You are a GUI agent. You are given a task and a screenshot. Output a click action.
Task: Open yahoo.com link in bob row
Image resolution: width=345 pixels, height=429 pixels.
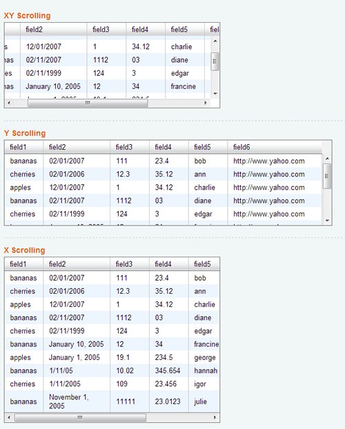(269, 161)
